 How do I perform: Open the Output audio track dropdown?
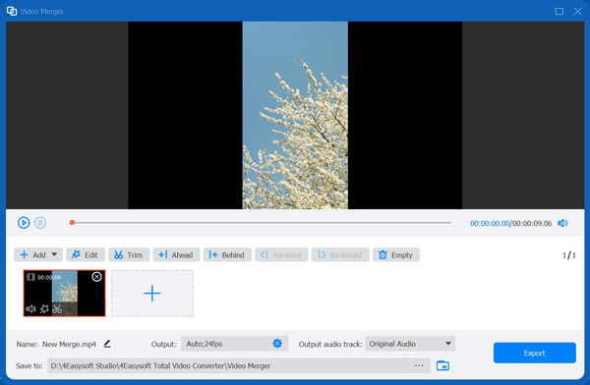click(410, 344)
